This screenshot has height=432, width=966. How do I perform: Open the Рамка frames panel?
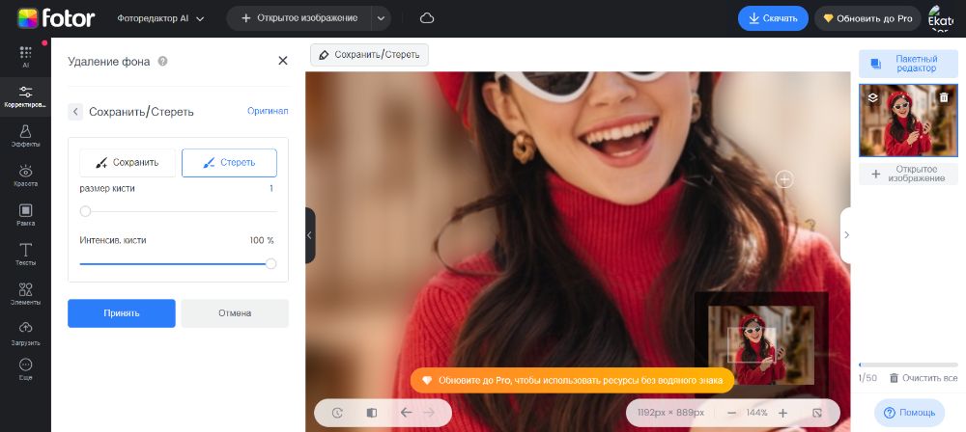click(x=25, y=214)
